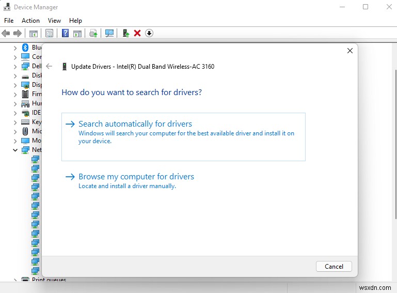Viewport: 397px width, 293px height.
Task: Click the back arrow in Update Drivers dialog
Action: pyautogui.click(x=49, y=67)
